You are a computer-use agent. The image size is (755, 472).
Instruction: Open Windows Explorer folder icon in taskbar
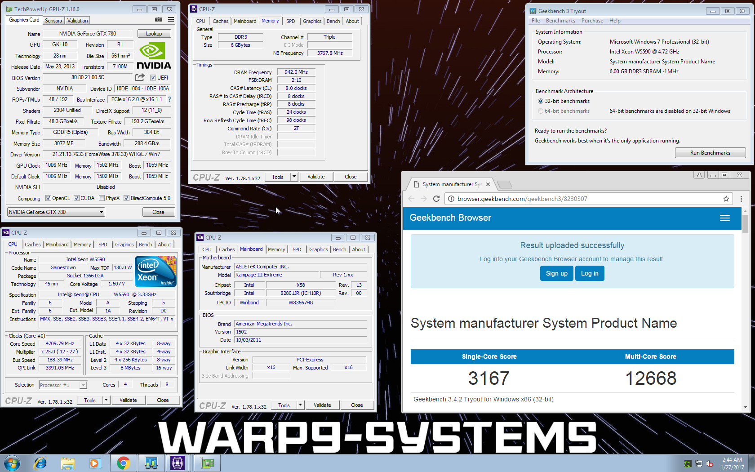(x=68, y=463)
